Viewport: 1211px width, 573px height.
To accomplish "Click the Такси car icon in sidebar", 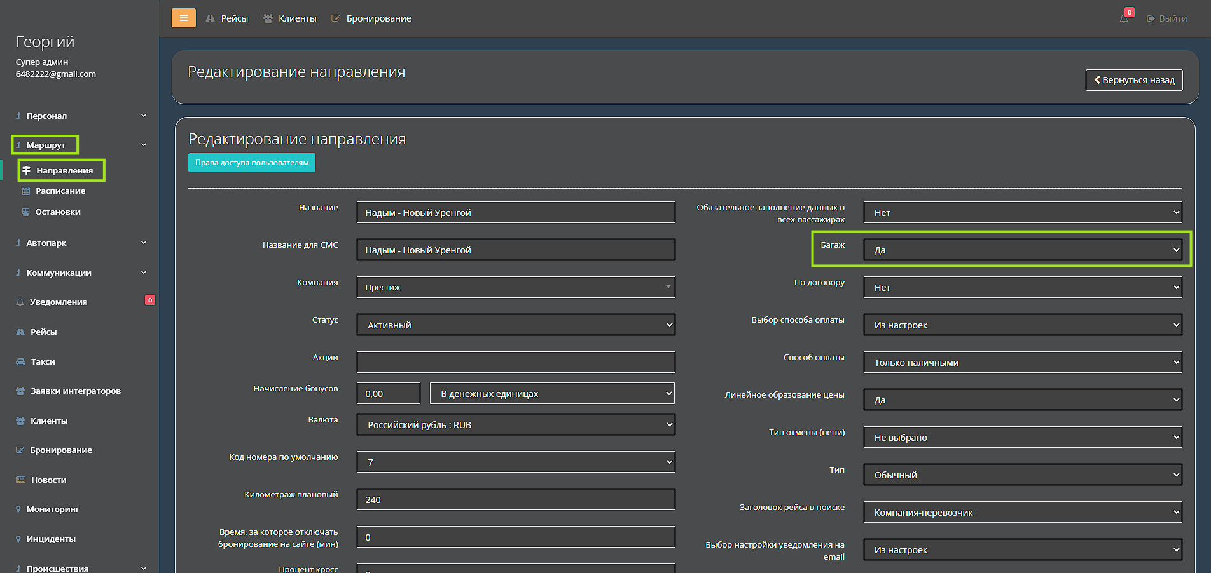I will click(20, 361).
